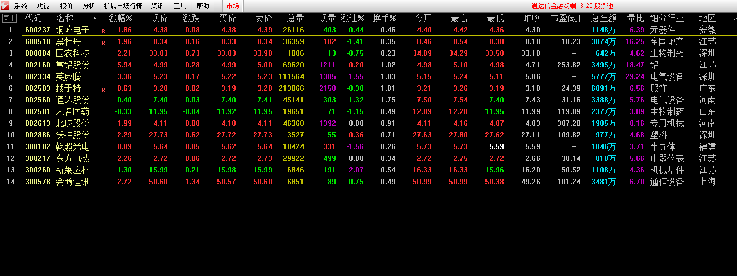Open the 报价 menu
The width and height of the screenshot is (737, 276).
pos(66,6)
